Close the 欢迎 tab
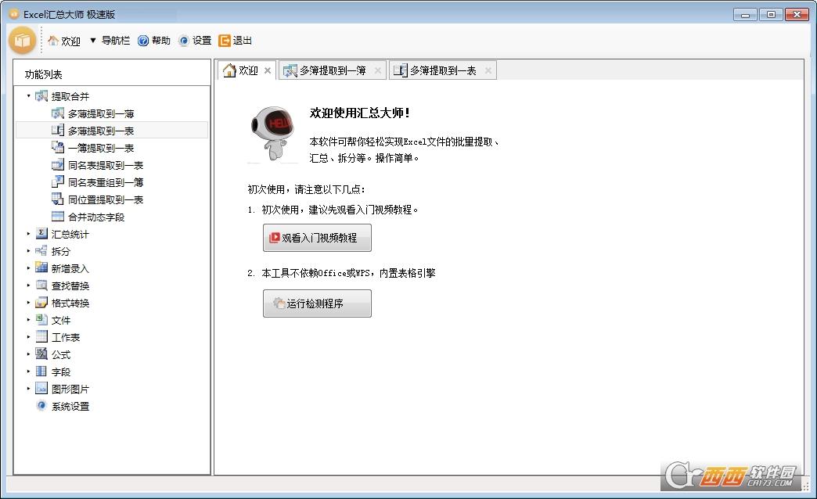817x499 pixels. point(268,70)
